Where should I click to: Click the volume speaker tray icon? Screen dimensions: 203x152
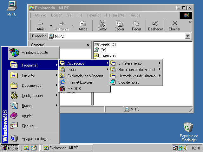[x=186, y=148]
